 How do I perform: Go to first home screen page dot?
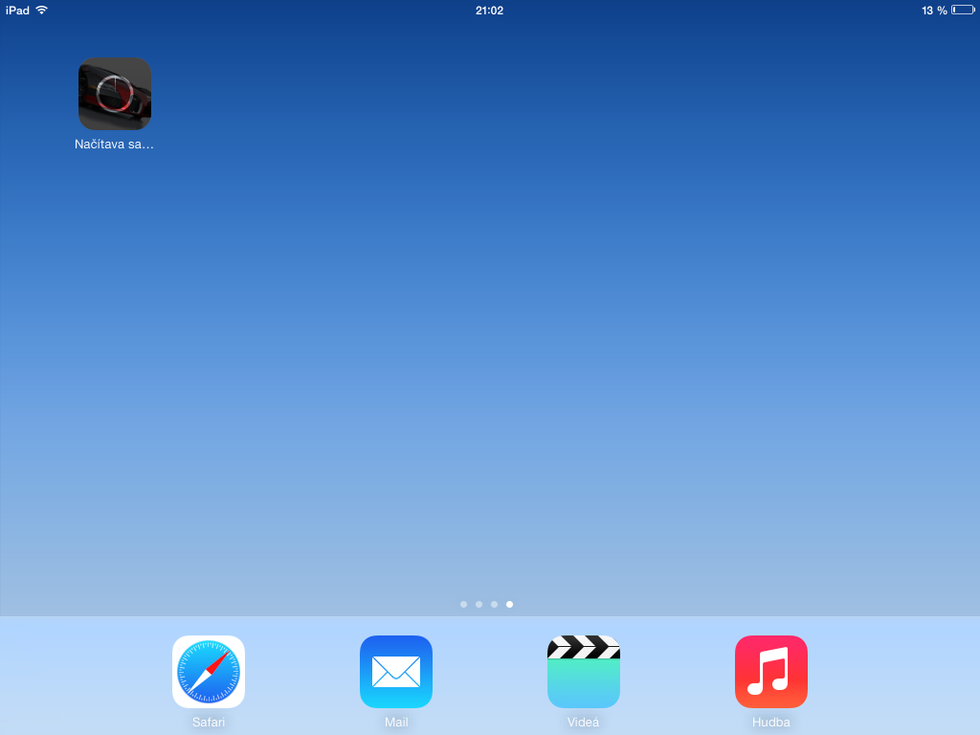click(x=463, y=605)
